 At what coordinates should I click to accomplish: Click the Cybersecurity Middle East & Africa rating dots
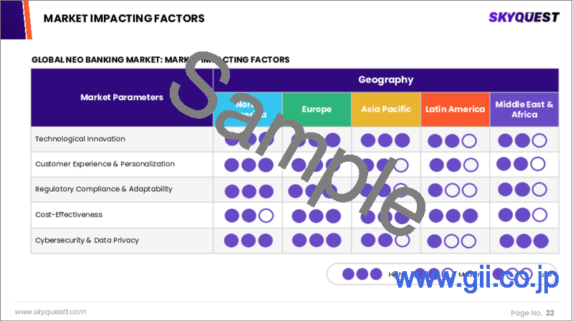coord(523,240)
